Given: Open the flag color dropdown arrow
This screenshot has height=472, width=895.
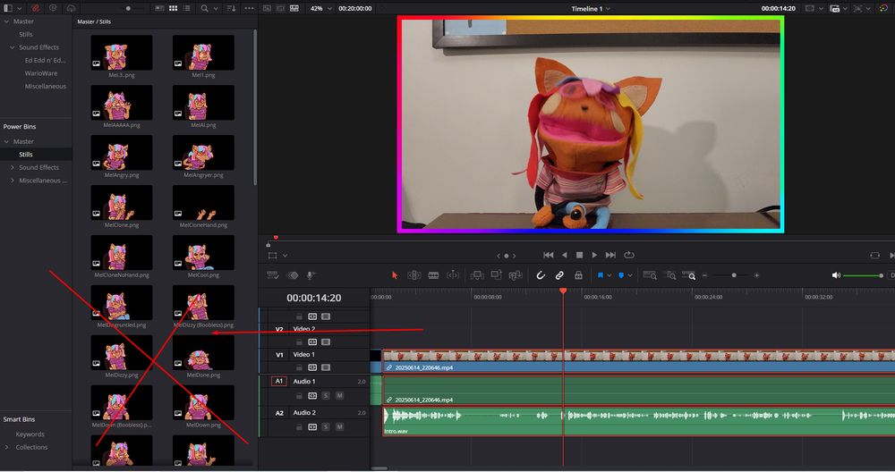Looking at the screenshot, I should tap(609, 275).
